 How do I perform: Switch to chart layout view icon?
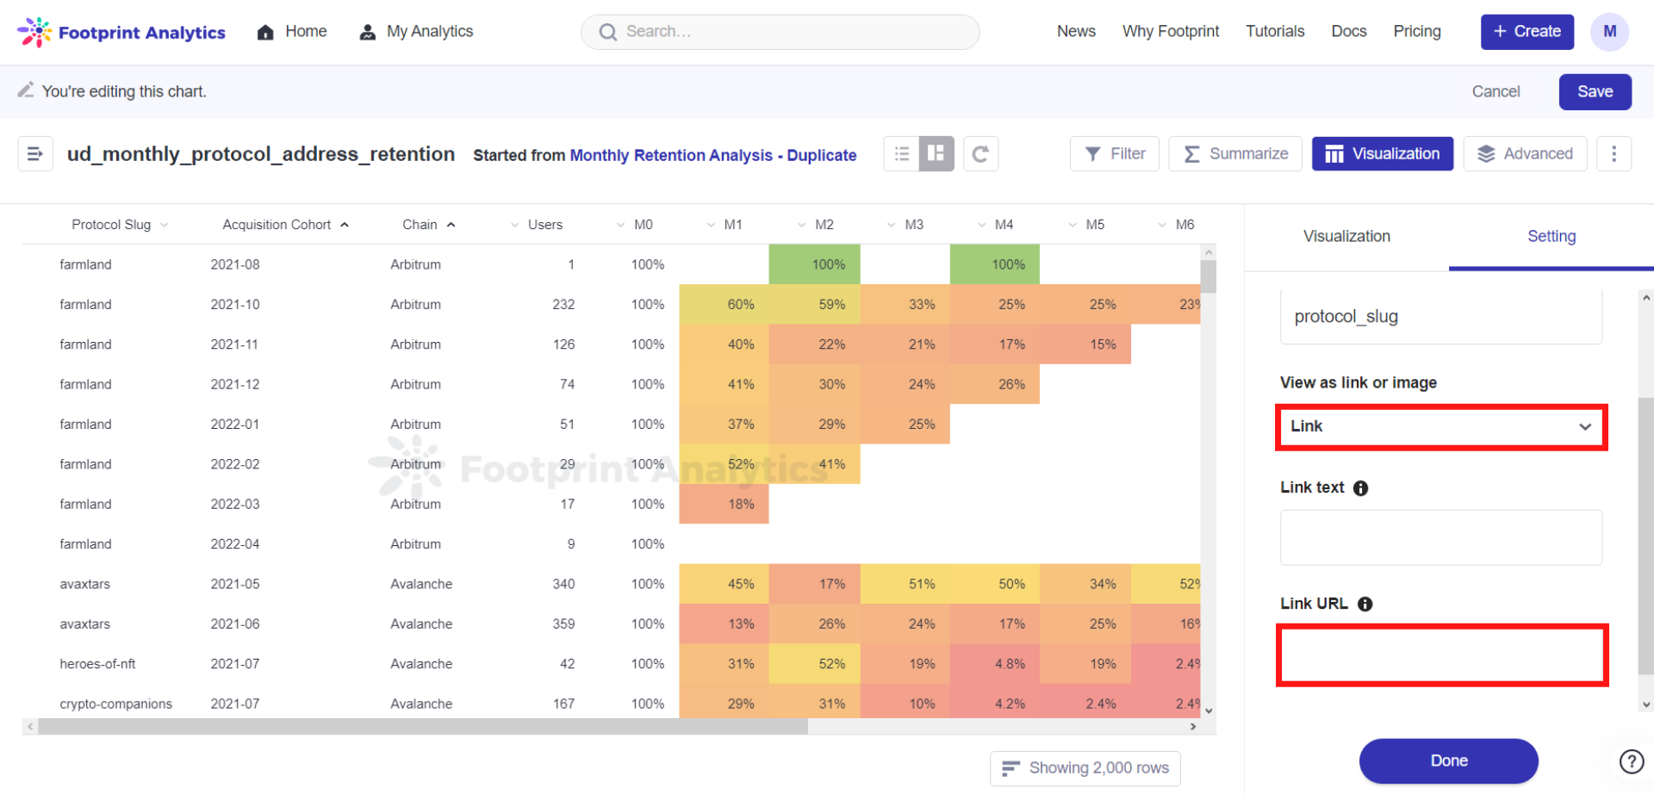[936, 154]
